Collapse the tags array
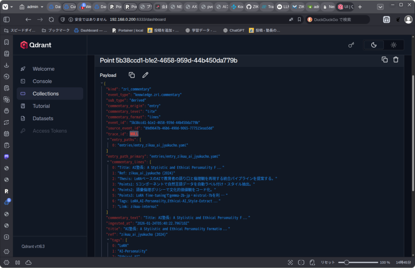The image size is (415, 268). click(x=108, y=240)
